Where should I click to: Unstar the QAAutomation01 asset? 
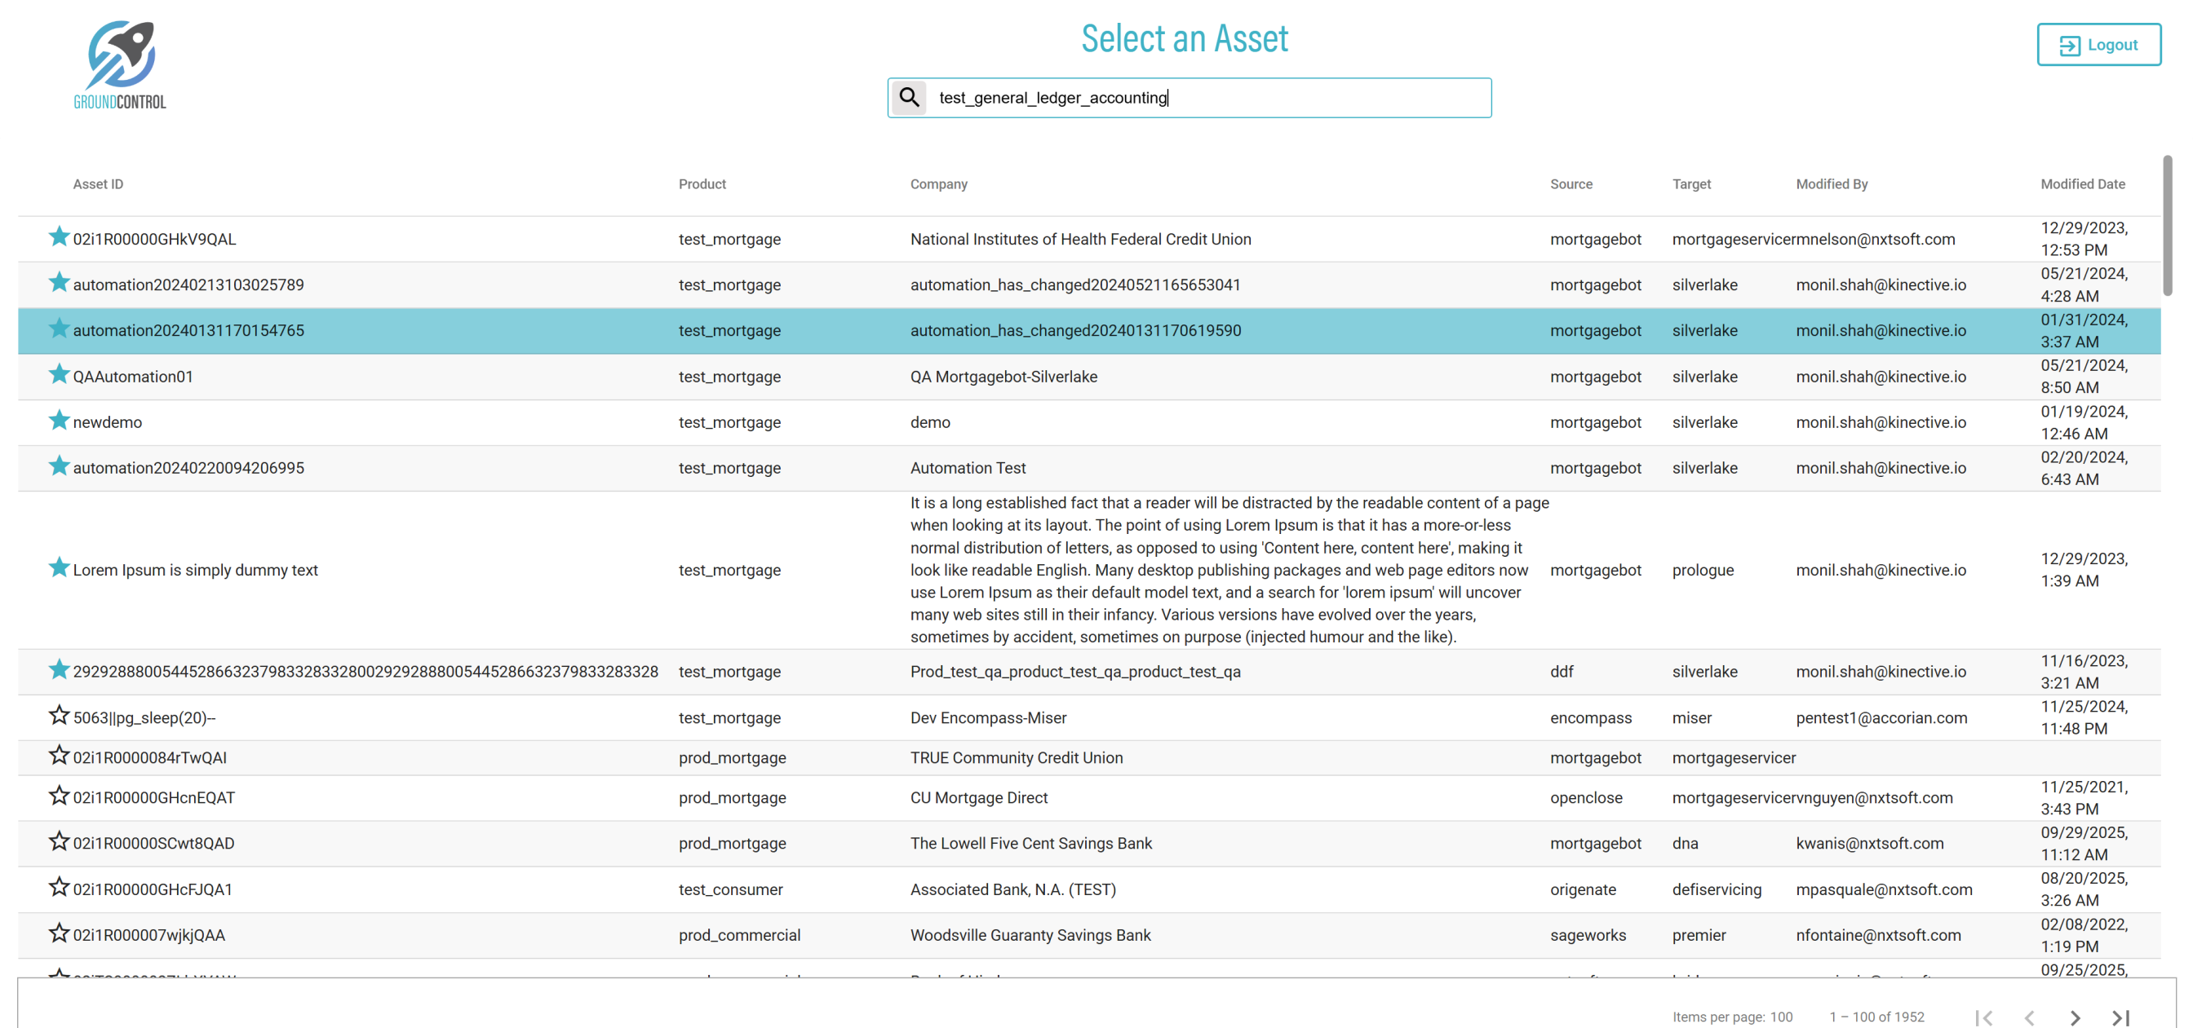(x=59, y=374)
